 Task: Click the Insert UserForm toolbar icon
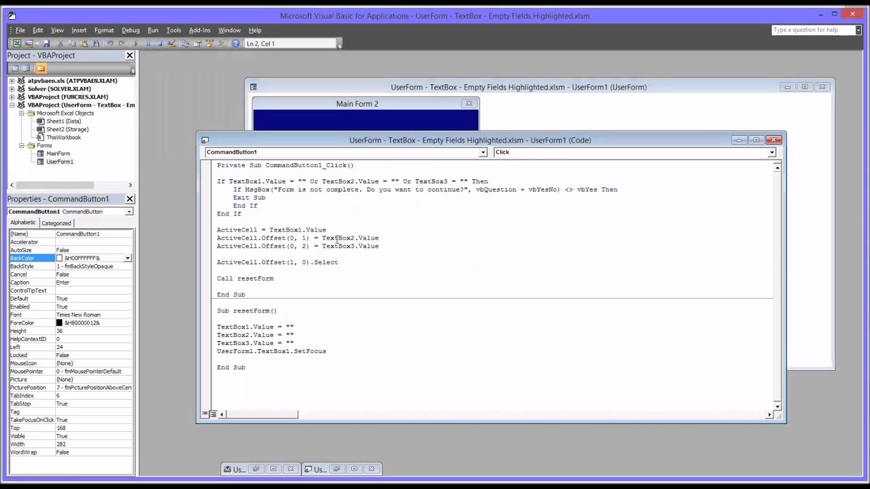[x=29, y=43]
